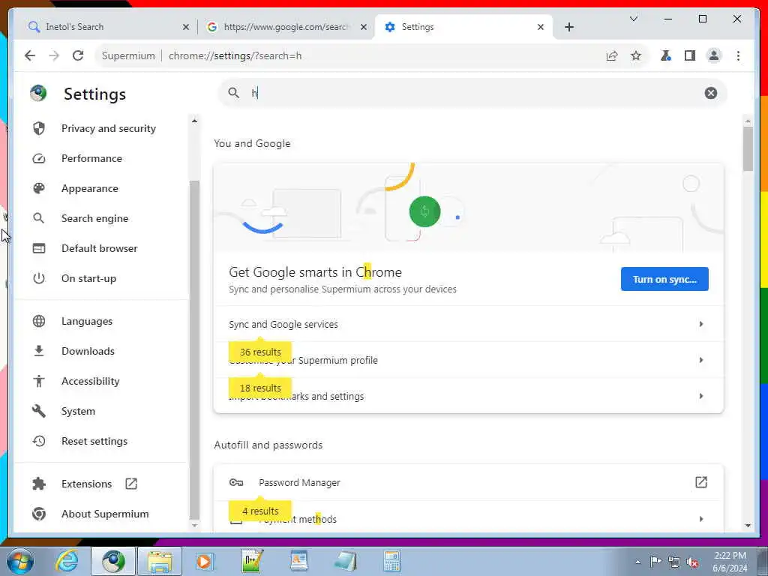Click the Performance gauge icon

pos(39,158)
